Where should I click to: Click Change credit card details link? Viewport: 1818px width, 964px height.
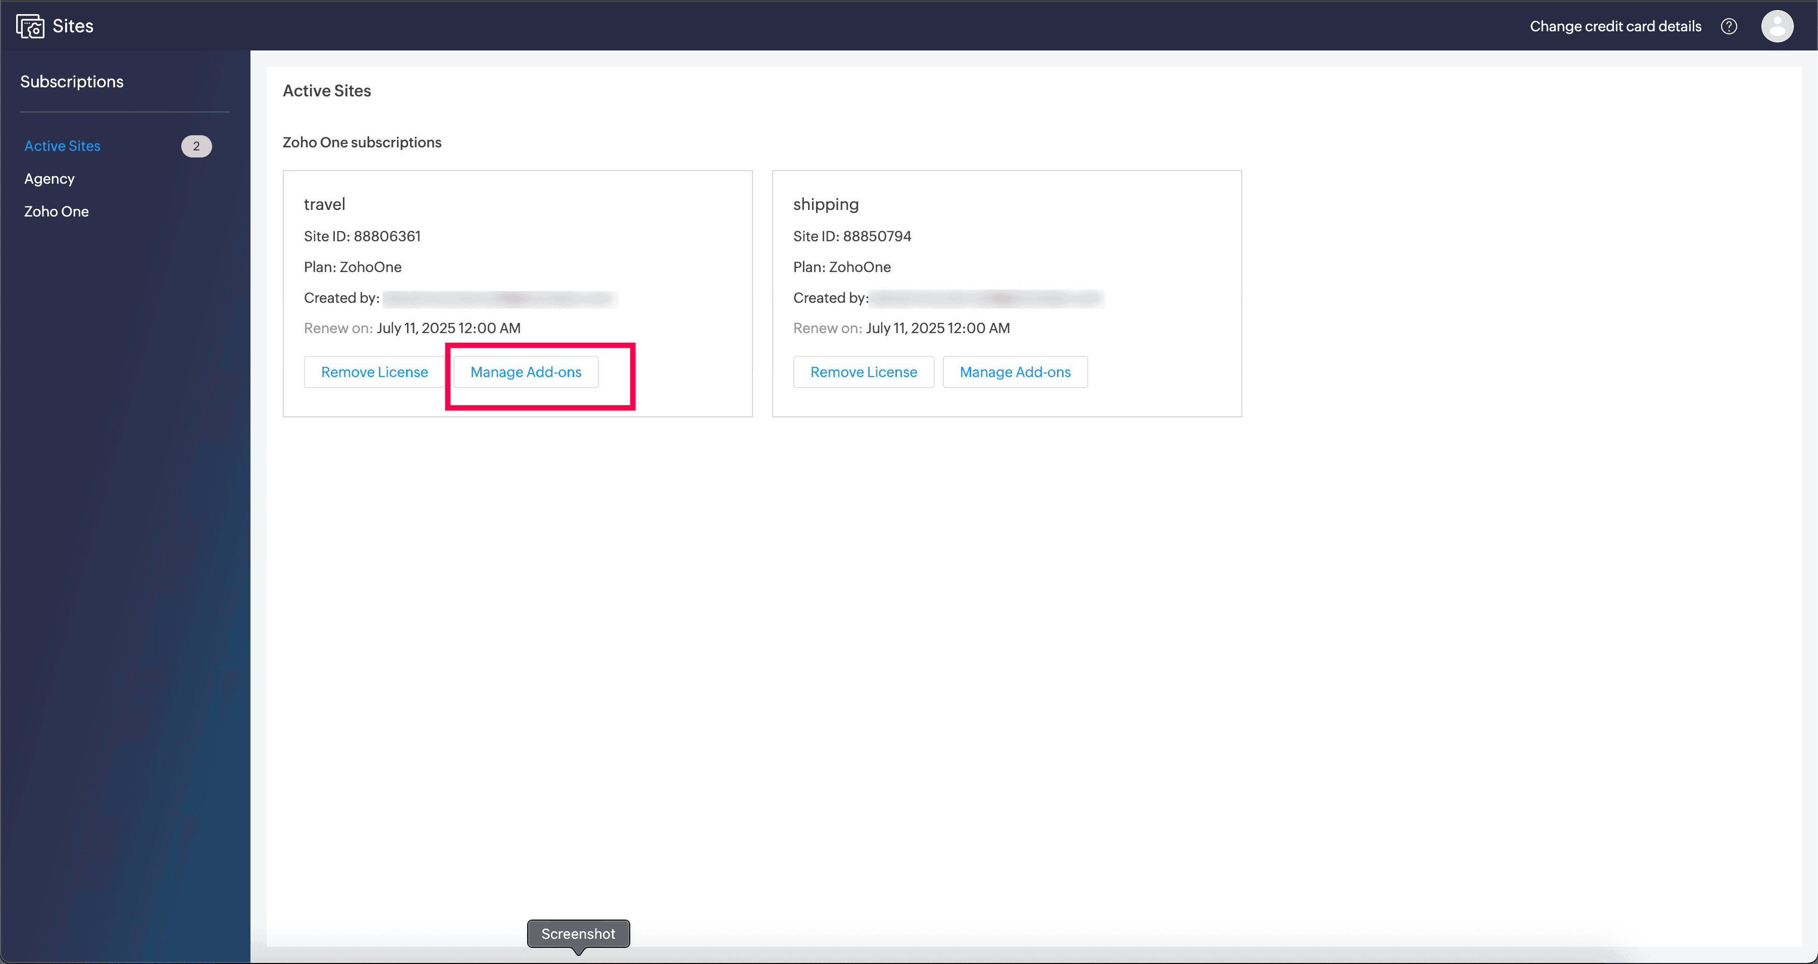(x=1615, y=26)
